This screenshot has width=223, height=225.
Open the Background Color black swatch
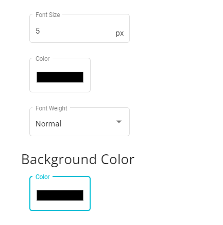60,195
